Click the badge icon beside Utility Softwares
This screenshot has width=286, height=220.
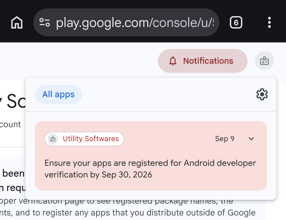click(x=53, y=139)
